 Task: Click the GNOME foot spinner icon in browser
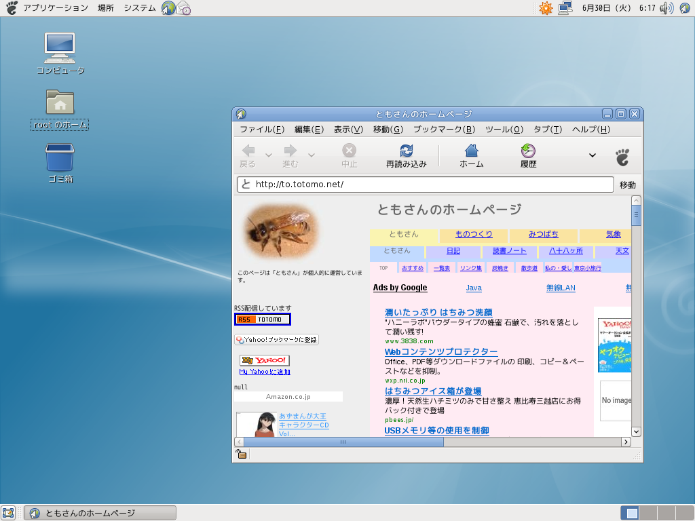[x=622, y=157]
